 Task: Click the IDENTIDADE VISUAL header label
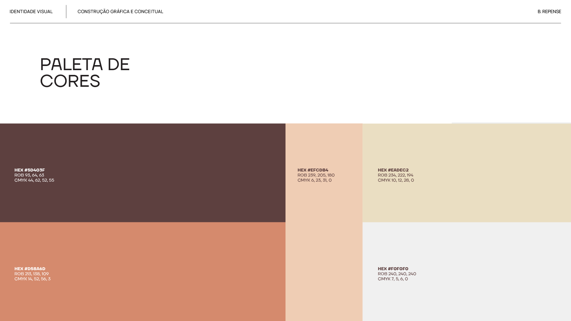tap(31, 12)
